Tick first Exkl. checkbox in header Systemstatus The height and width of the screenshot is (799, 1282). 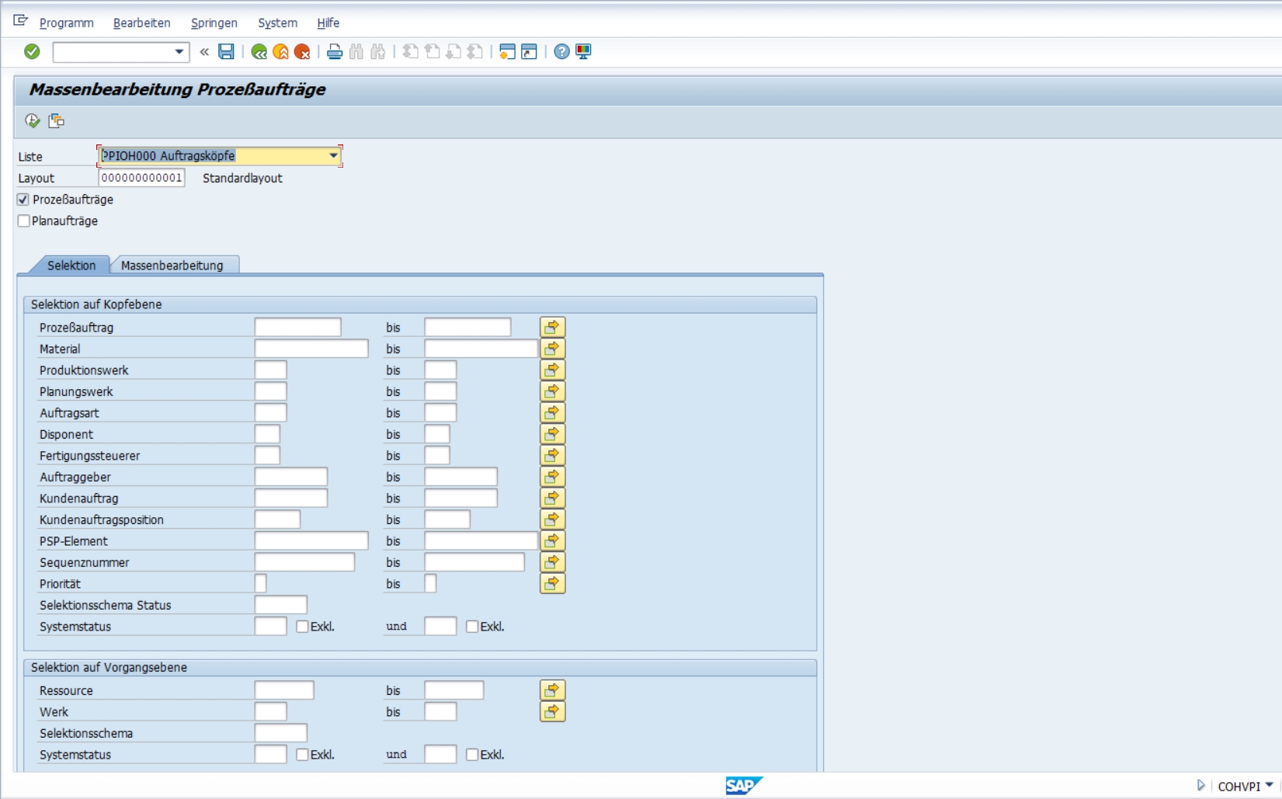(x=302, y=626)
